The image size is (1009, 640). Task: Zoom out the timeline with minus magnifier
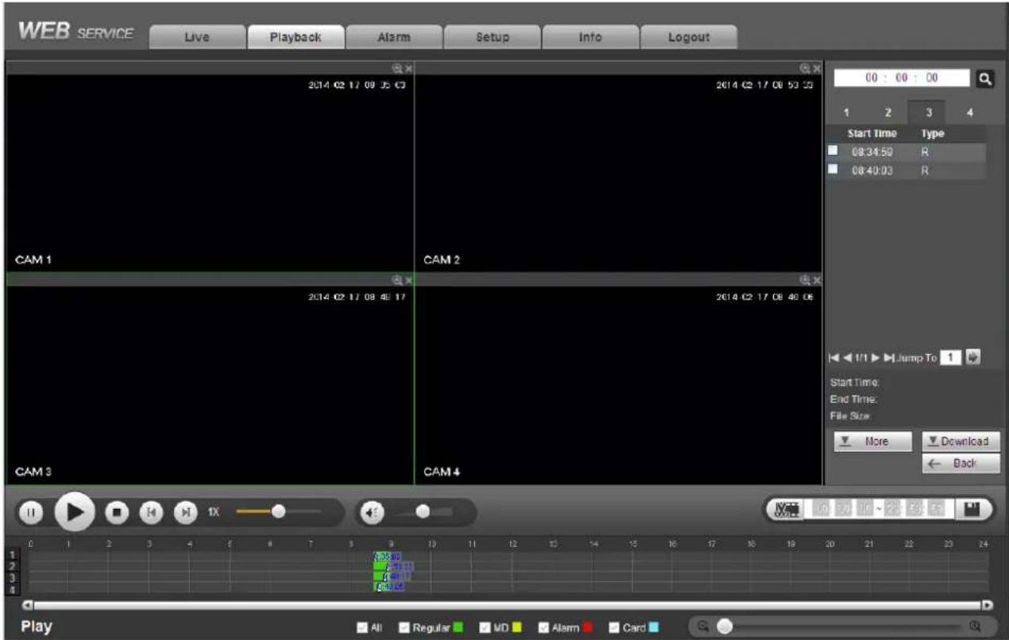(x=704, y=626)
